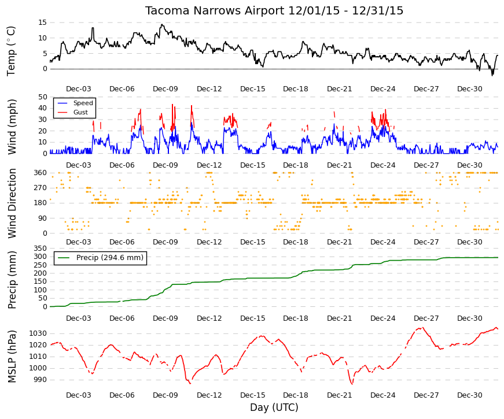Screen dimensions: 504x419
Task: Select the 'Wind (mph)' y-axis label
Action: coord(11,127)
